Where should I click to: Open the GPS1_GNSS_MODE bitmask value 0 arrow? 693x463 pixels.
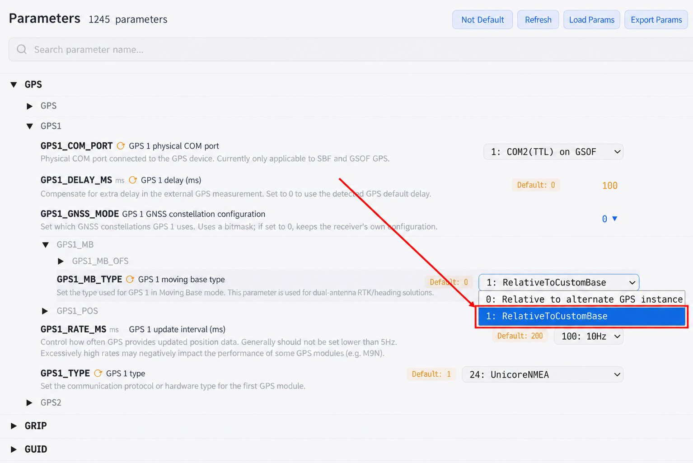click(x=614, y=219)
